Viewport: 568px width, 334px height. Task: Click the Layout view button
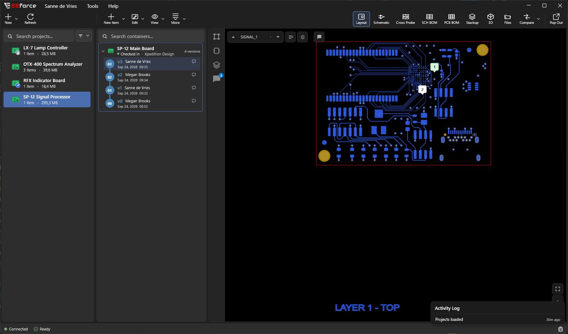[x=361, y=19]
